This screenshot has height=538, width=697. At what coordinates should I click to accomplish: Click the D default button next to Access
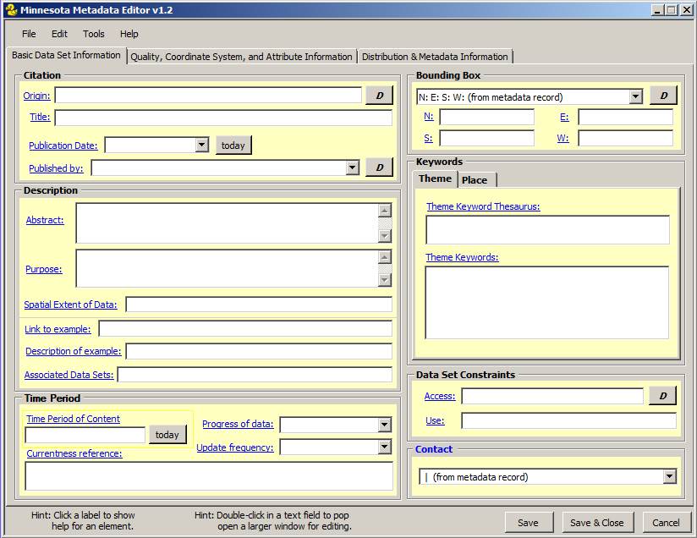662,396
